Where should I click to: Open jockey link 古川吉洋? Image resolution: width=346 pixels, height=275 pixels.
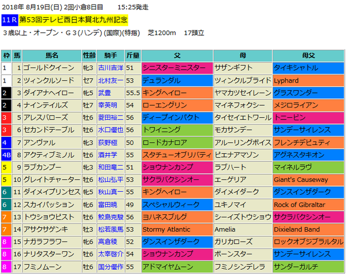(x=110, y=68)
